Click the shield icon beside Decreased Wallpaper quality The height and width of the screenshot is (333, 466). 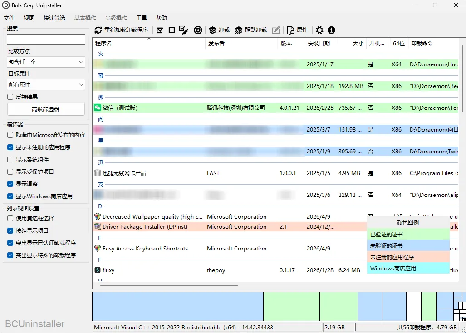coord(98,216)
